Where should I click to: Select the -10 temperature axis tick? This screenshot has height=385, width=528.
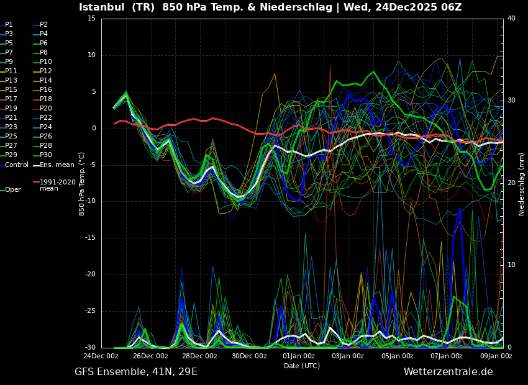pyautogui.click(x=90, y=201)
